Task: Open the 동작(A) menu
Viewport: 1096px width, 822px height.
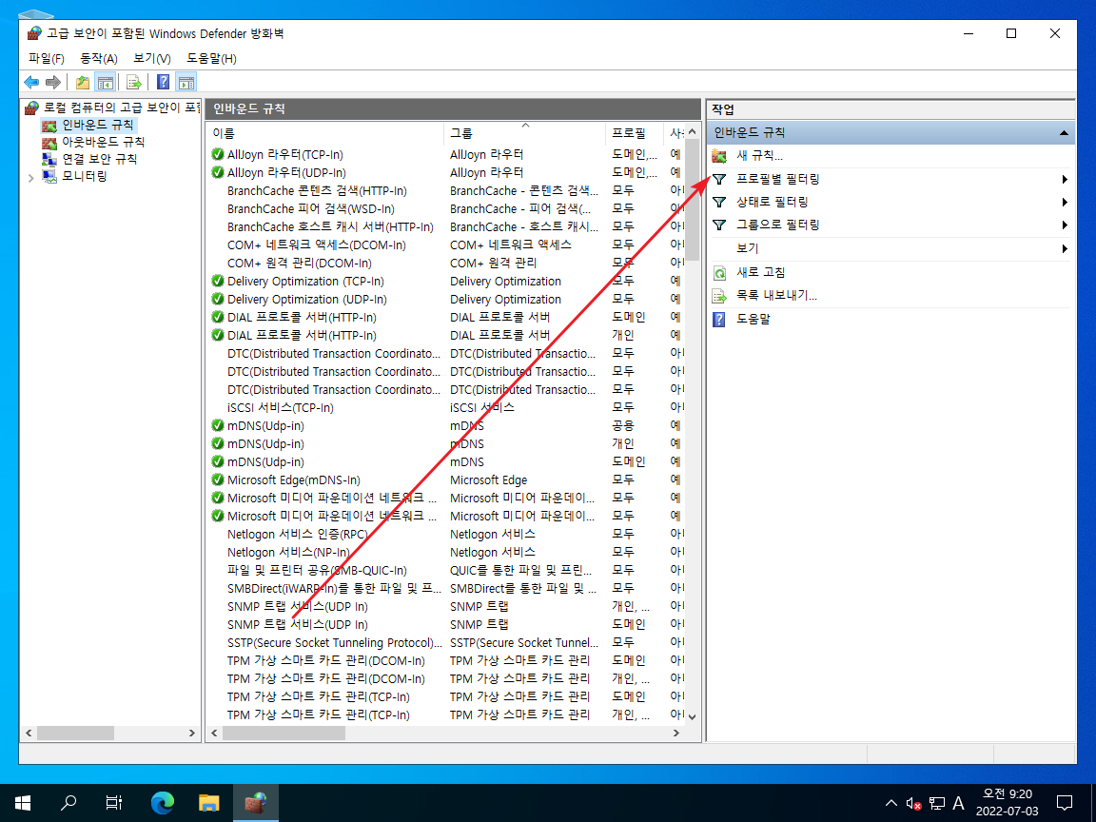Action: 99,59
